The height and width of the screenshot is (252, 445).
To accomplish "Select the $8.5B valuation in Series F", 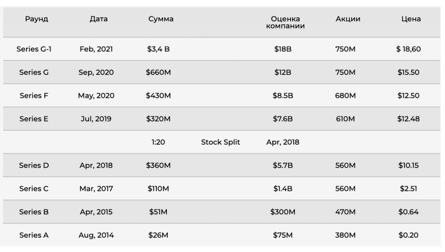I will coord(282,96).
